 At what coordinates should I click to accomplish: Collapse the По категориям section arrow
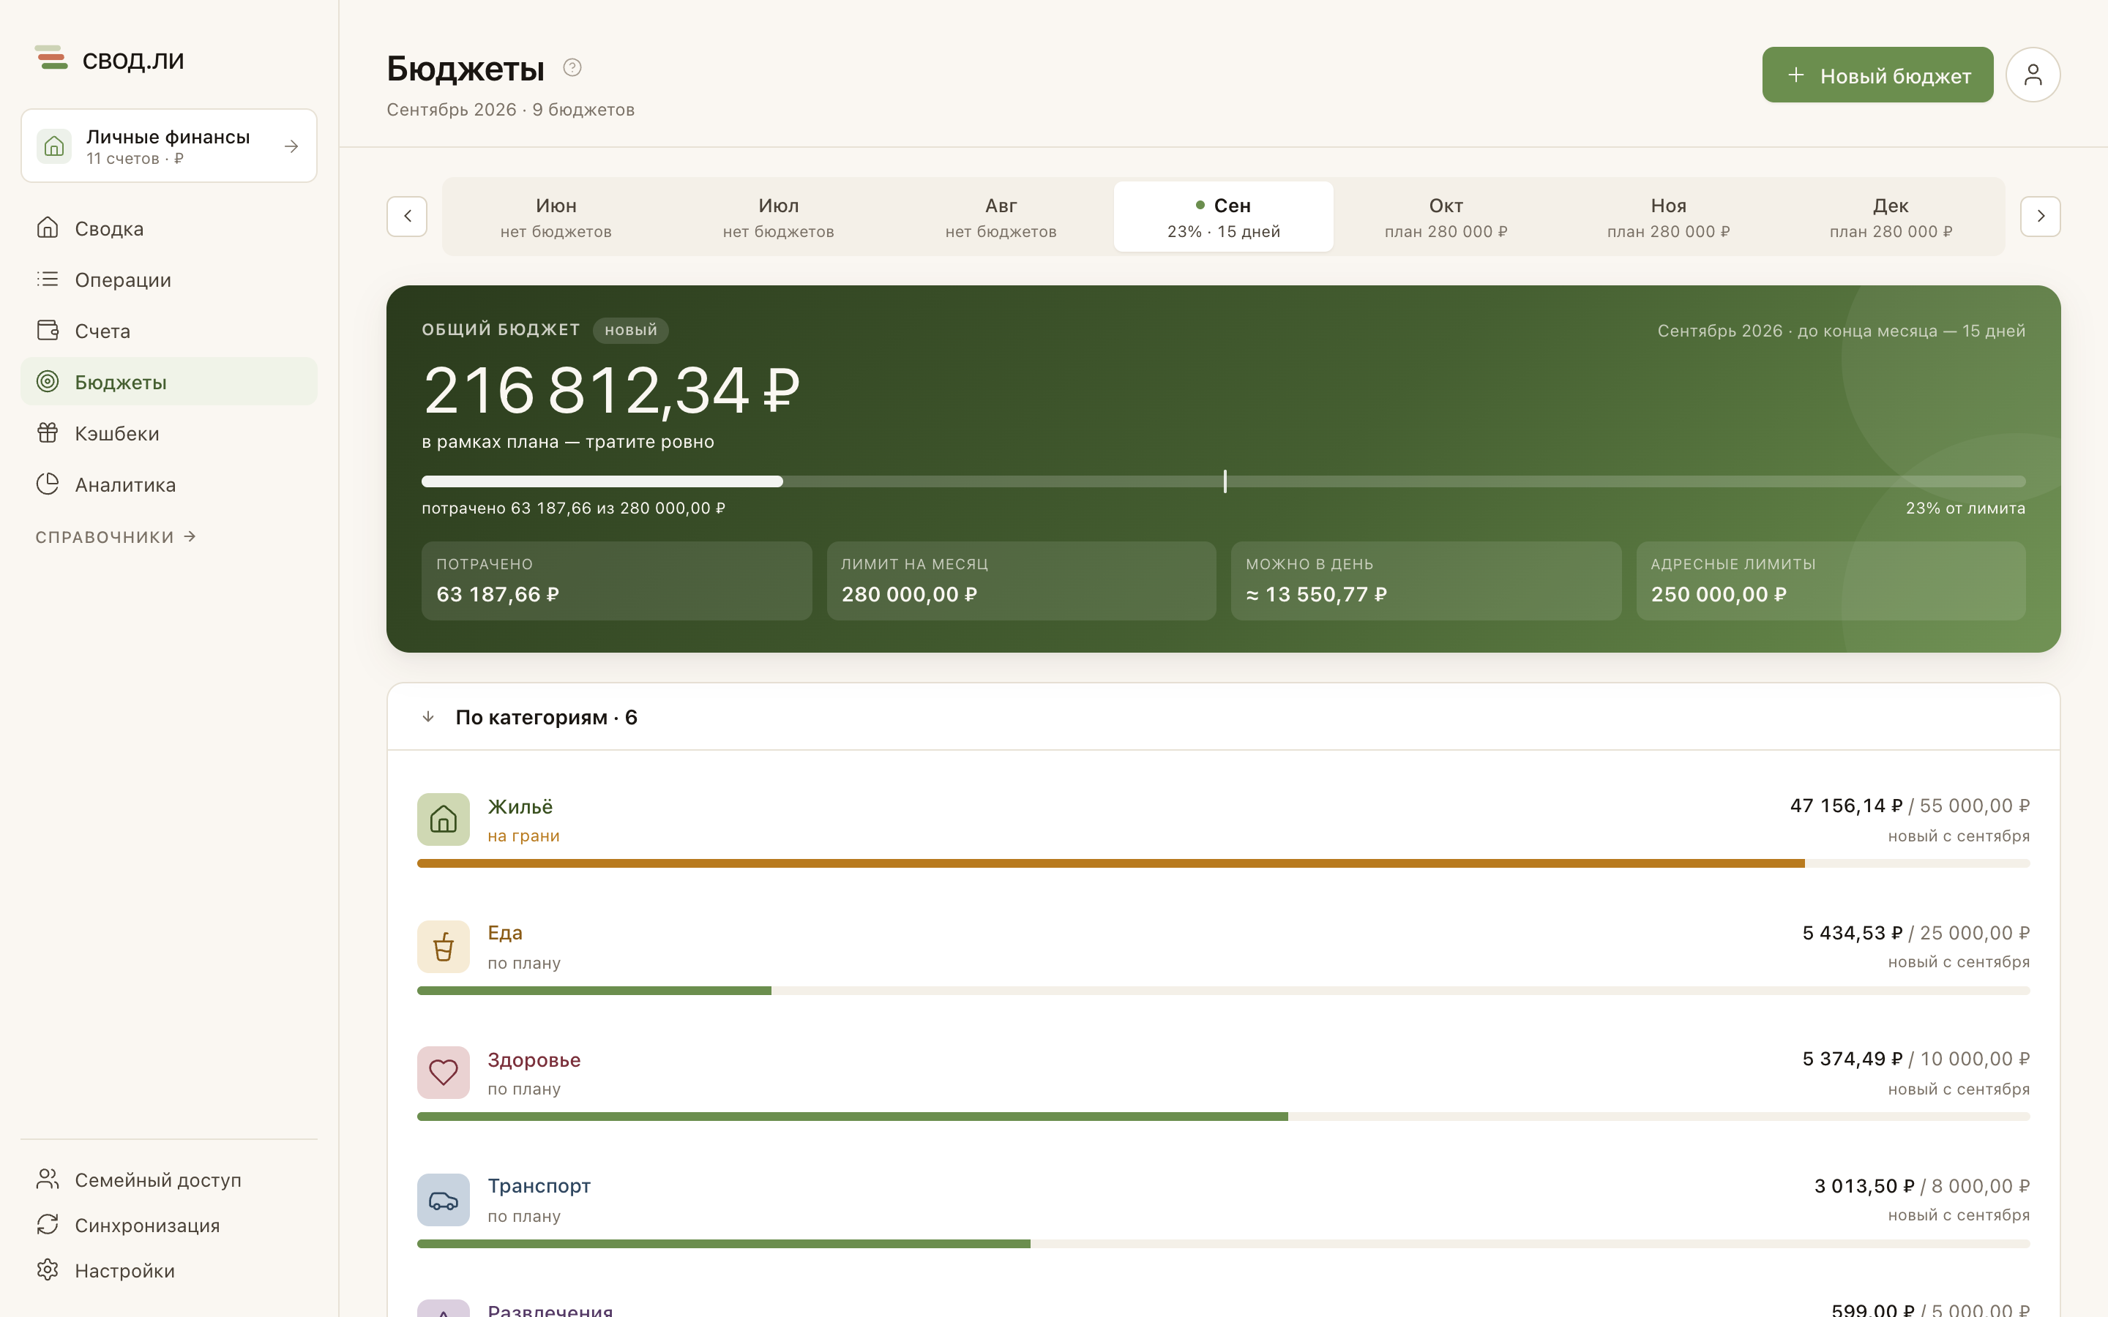pyautogui.click(x=427, y=717)
